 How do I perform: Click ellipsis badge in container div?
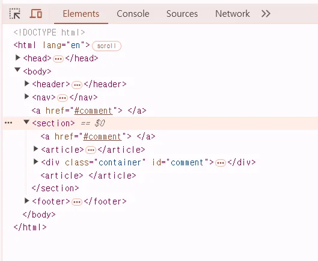221,163
